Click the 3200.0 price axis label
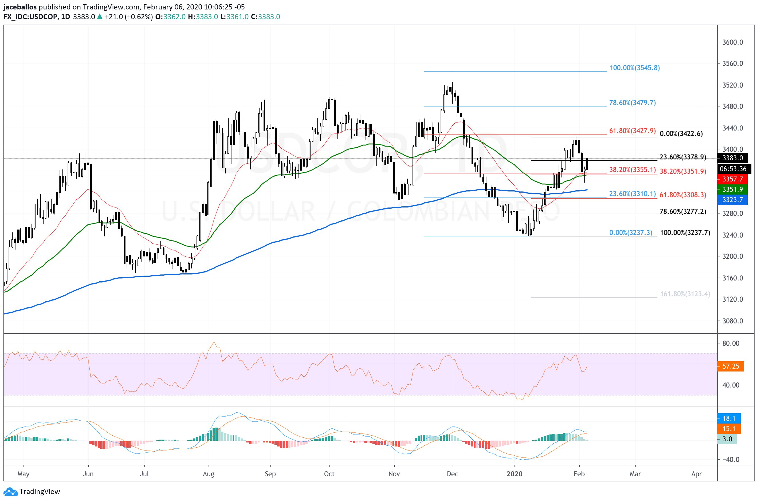The width and height of the screenshot is (758, 502). [733, 256]
